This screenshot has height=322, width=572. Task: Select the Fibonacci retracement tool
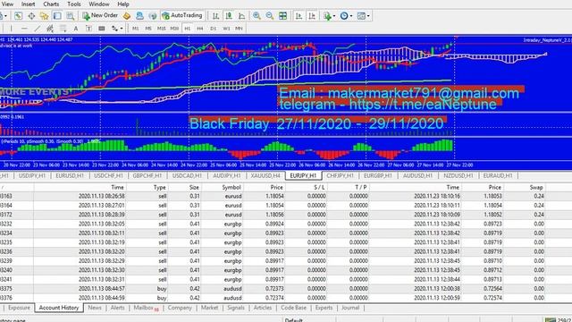point(63,29)
